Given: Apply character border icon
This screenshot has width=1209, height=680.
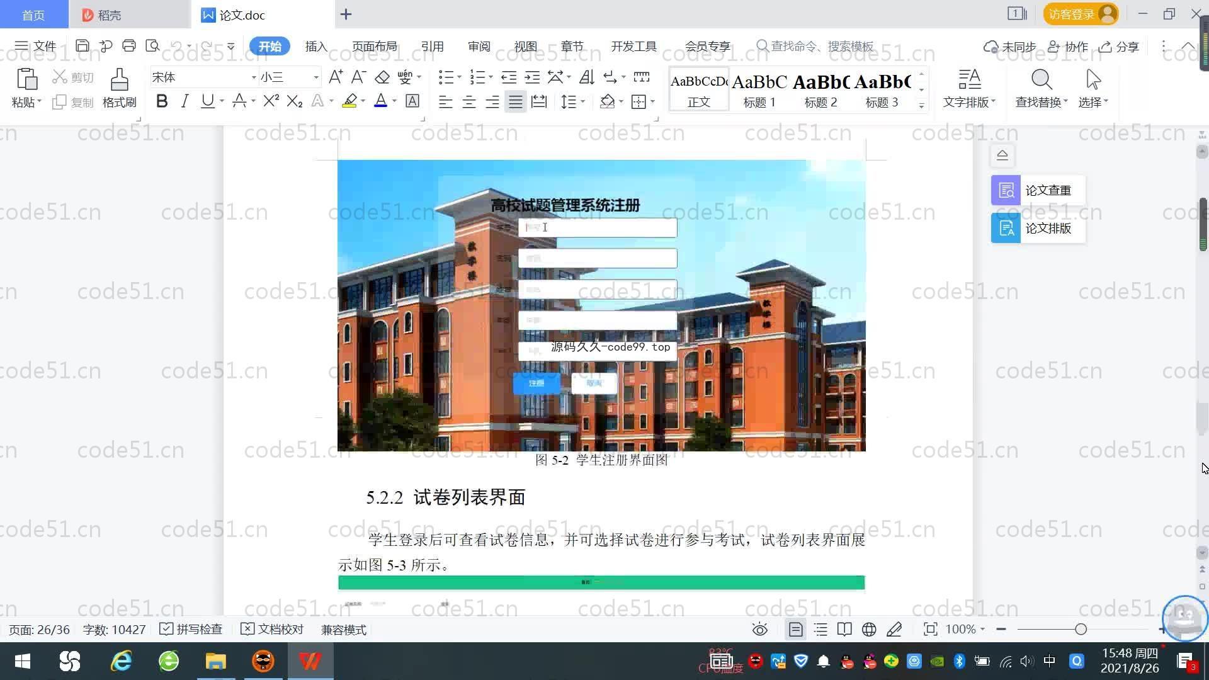Looking at the screenshot, I should tap(412, 101).
